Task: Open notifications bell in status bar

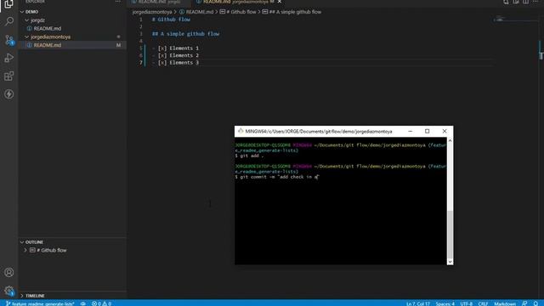Action: pos(535,303)
